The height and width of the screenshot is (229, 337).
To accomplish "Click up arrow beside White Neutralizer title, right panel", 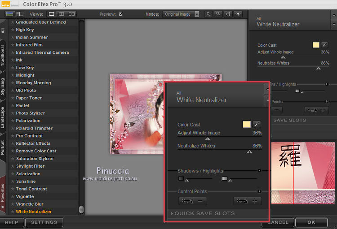I will click(x=334, y=15).
